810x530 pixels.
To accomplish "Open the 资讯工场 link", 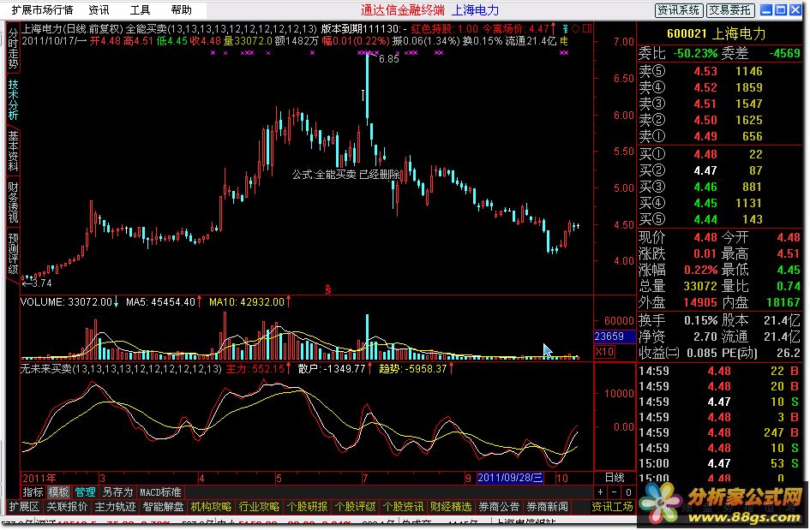I will click(612, 507).
